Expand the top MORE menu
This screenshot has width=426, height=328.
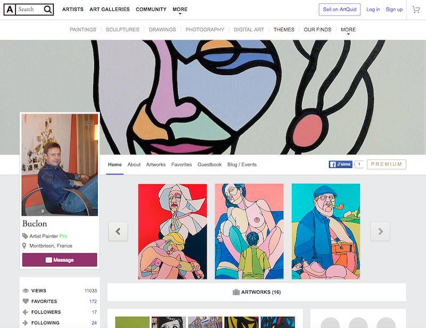pyautogui.click(x=180, y=10)
